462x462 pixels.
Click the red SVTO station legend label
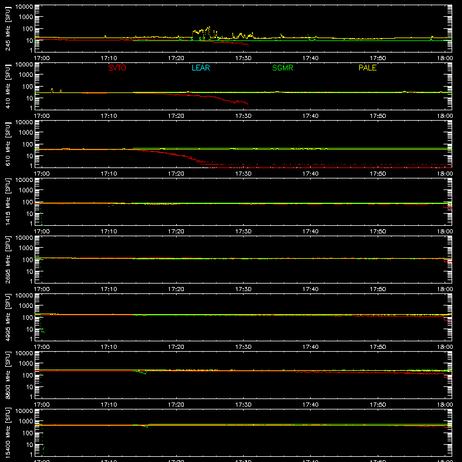[117, 68]
